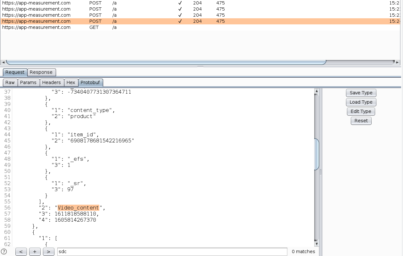Open the Raw tab
Viewport: 403px width, 256px height.
[10, 82]
